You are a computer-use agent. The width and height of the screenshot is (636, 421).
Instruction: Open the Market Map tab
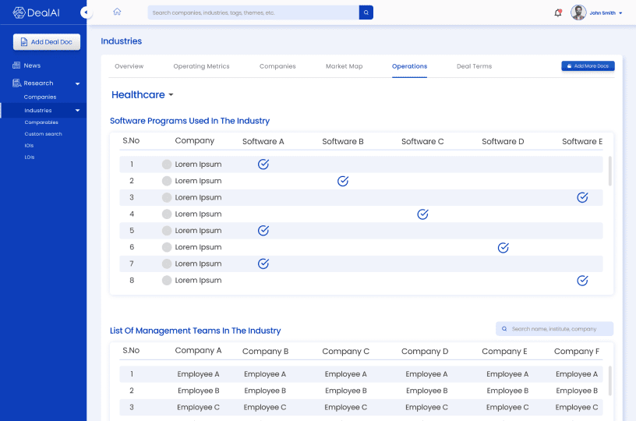[344, 66]
